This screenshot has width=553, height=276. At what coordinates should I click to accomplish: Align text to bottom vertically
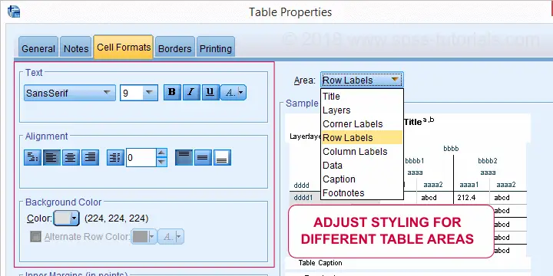(x=222, y=157)
